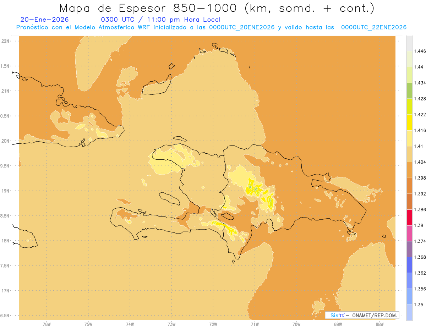
Task: Click the '1.35' colorbar value
Action: [x=419, y=305]
